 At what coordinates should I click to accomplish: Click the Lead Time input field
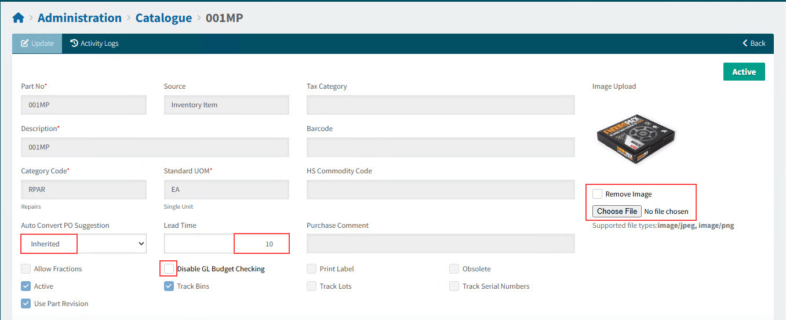pyautogui.click(x=226, y=244)
